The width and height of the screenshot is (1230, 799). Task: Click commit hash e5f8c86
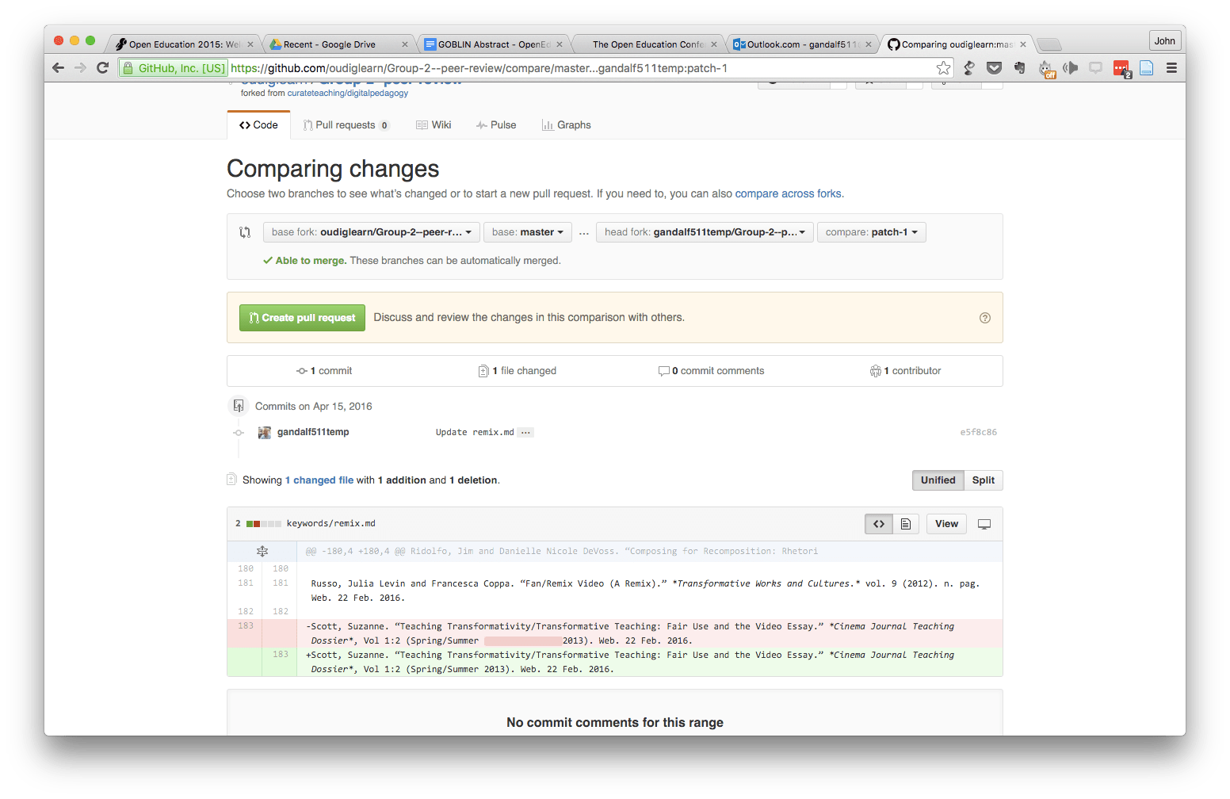click(979, 432)
